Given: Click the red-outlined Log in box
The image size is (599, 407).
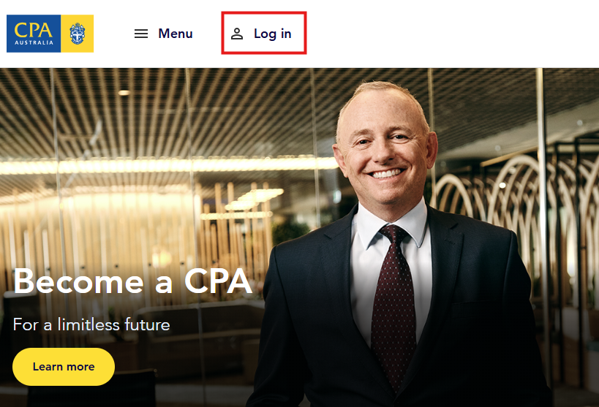Looking at the screenshot, I should (x=264, y=33).
